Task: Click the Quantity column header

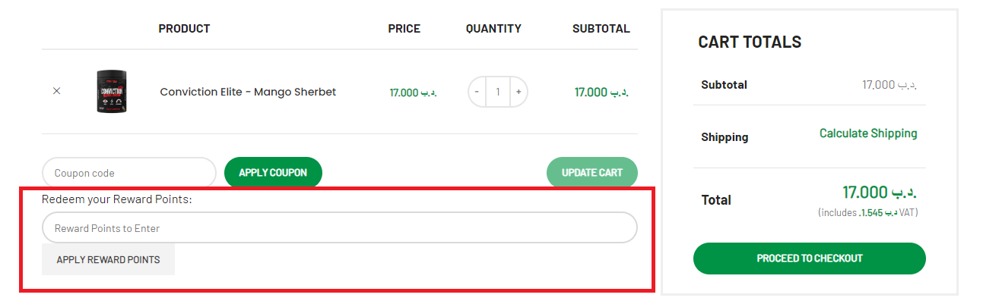Action: click(493, 29)
